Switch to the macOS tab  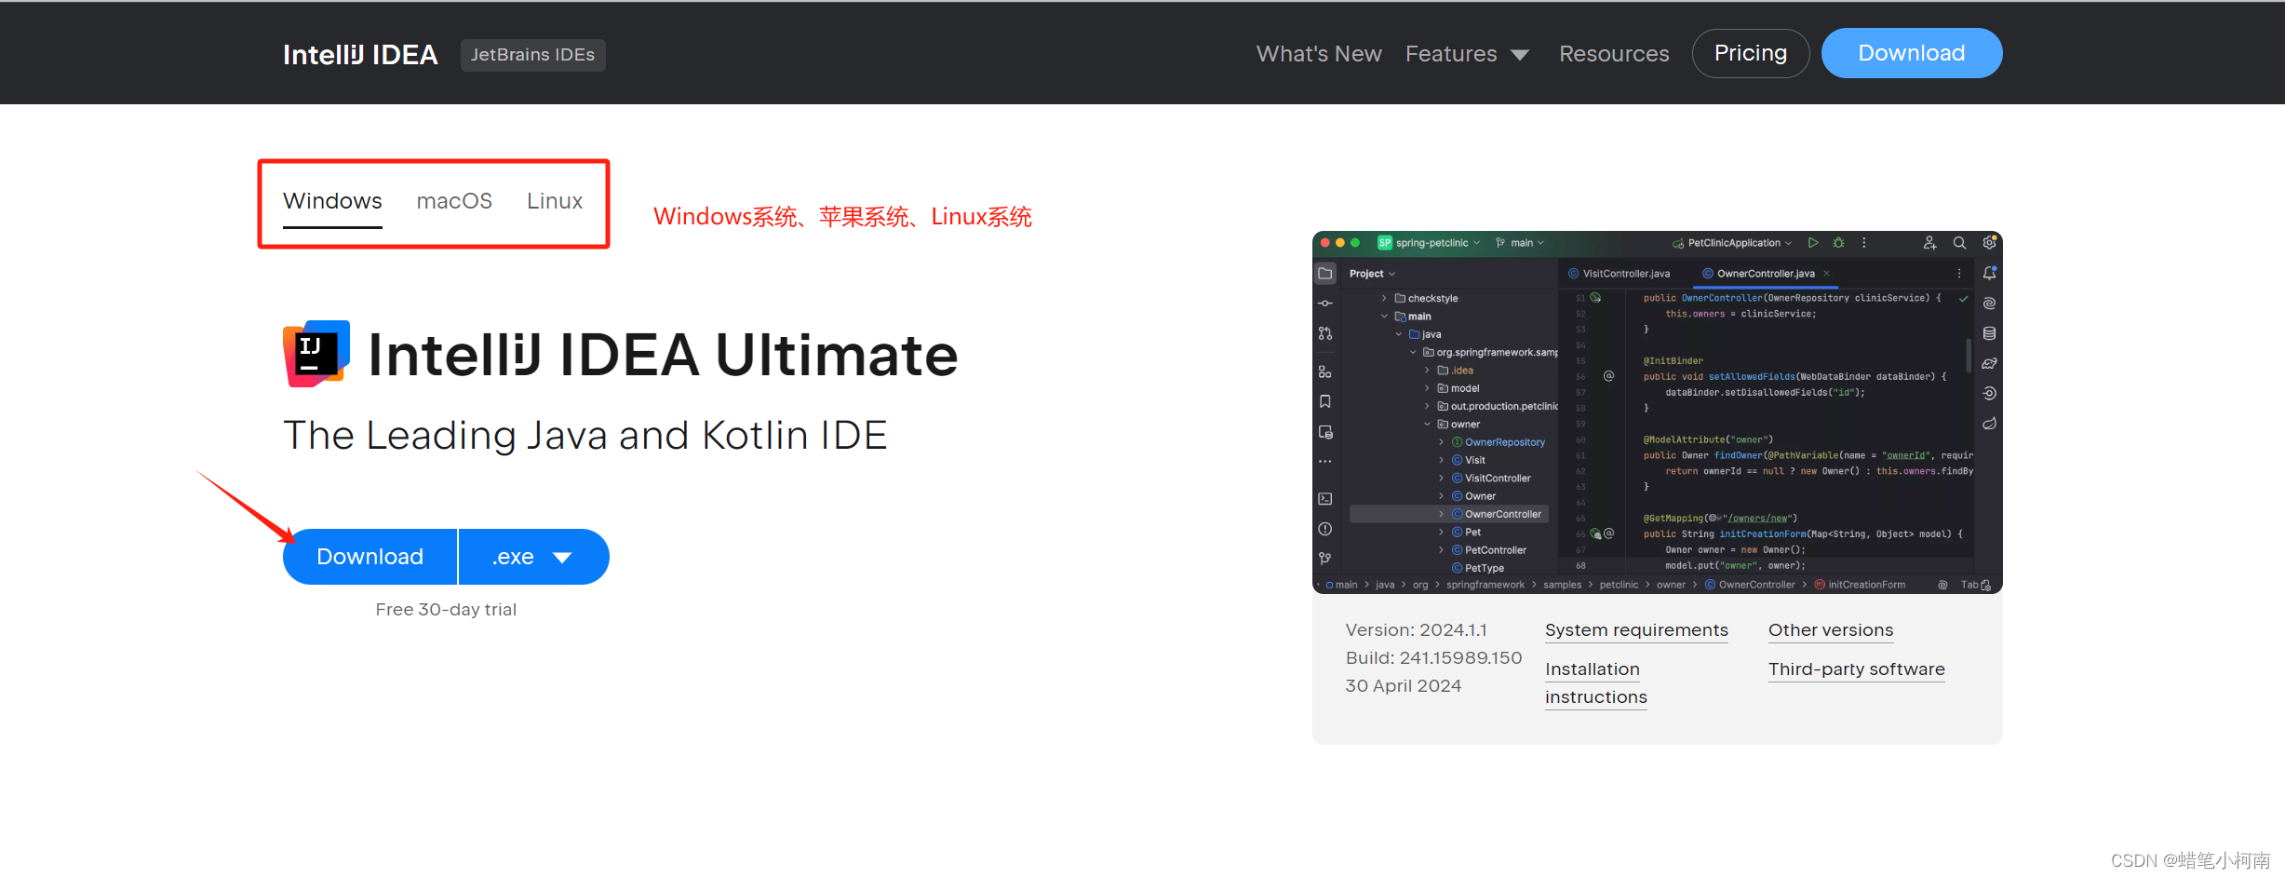(x=454, y=201)
